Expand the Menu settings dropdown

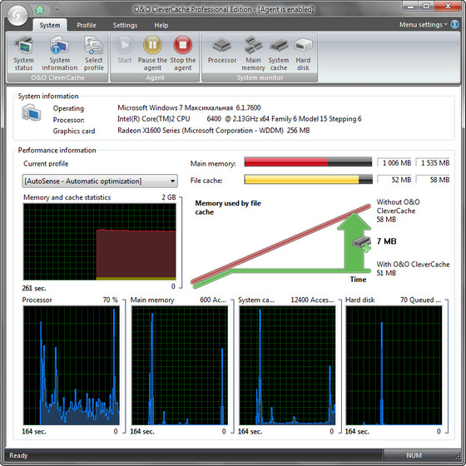pos(423,25)
